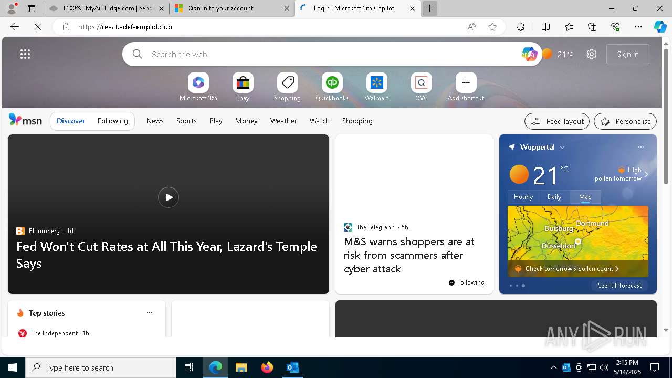Open Split screen icon
Screen dimensions: 672x378
[x=545, y=27]
